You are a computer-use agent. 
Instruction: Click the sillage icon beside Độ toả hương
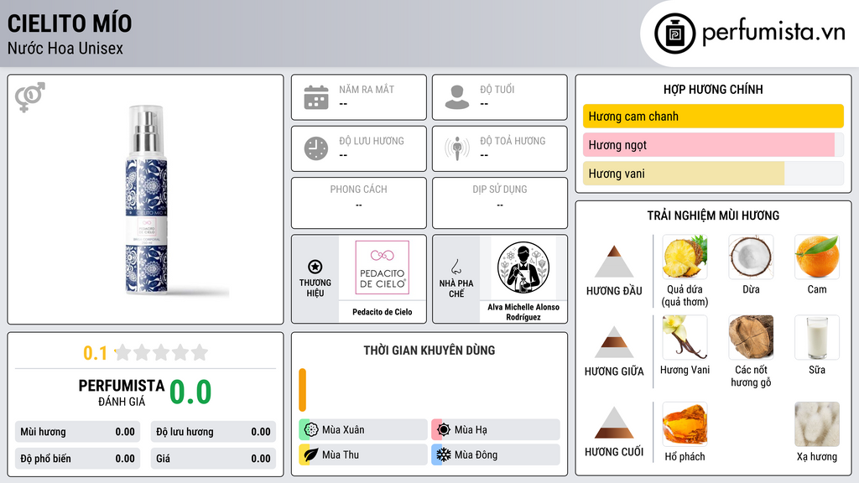click(x=457, y=148)
